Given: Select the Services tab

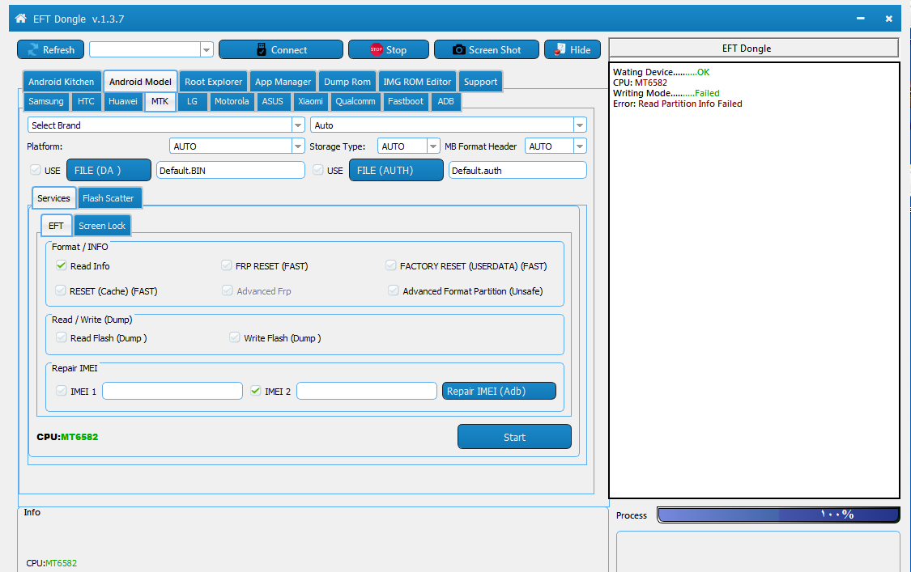Looking at the screenshot, I should pos(53,198).
